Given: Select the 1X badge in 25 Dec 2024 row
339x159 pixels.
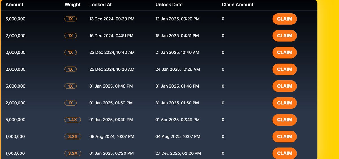Looking at the screenshot, I should 70,69.
